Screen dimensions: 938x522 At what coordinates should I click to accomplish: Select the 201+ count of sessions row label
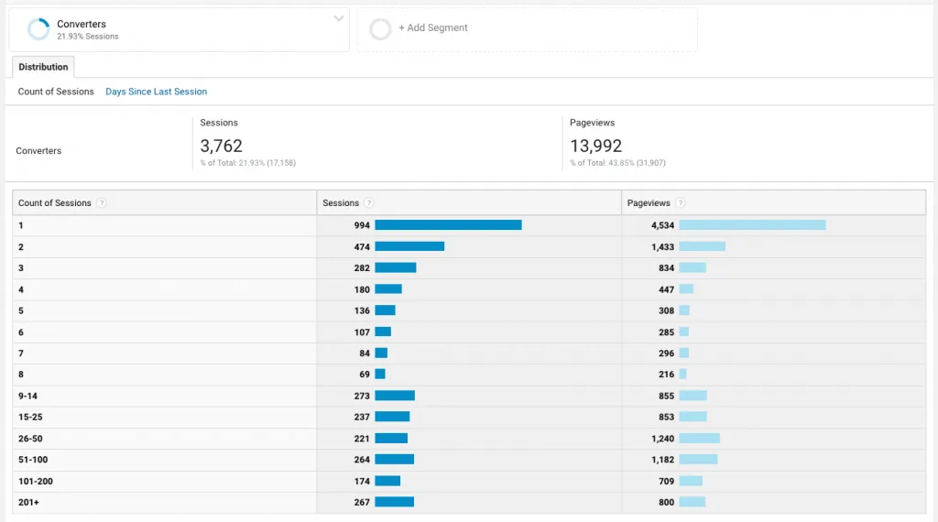click(28, 502)
